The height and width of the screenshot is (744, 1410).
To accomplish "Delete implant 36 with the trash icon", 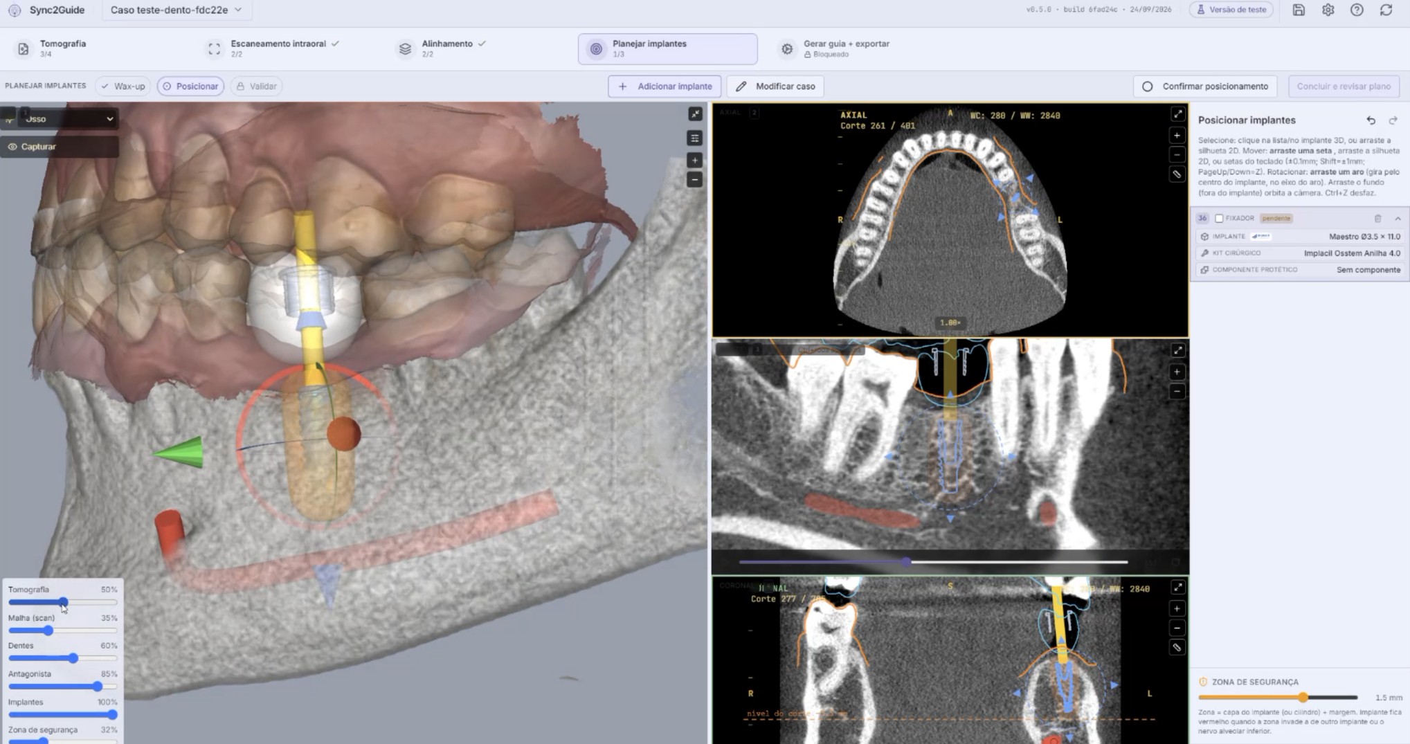I will (1377, 219).
